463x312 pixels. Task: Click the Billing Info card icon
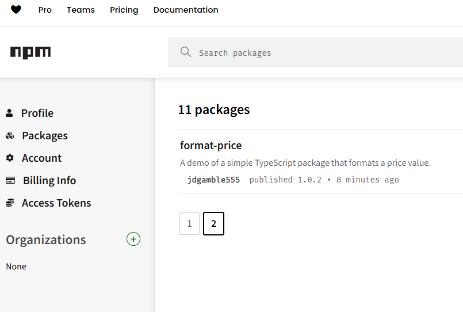point(10,180)
